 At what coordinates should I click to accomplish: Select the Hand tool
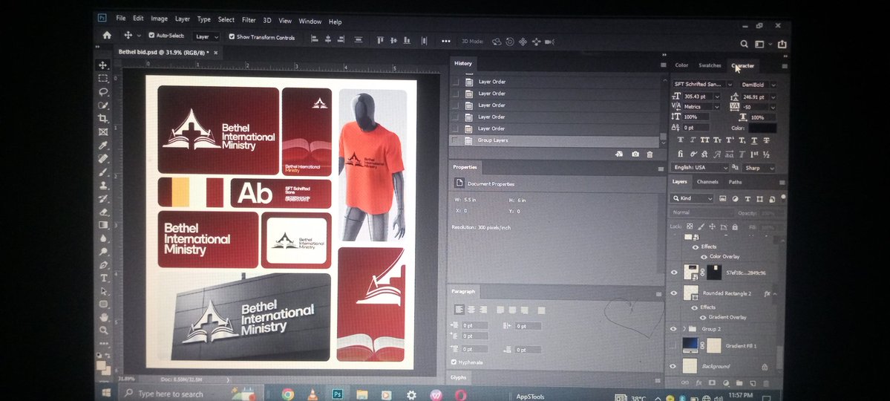click(x=103, y=317)
